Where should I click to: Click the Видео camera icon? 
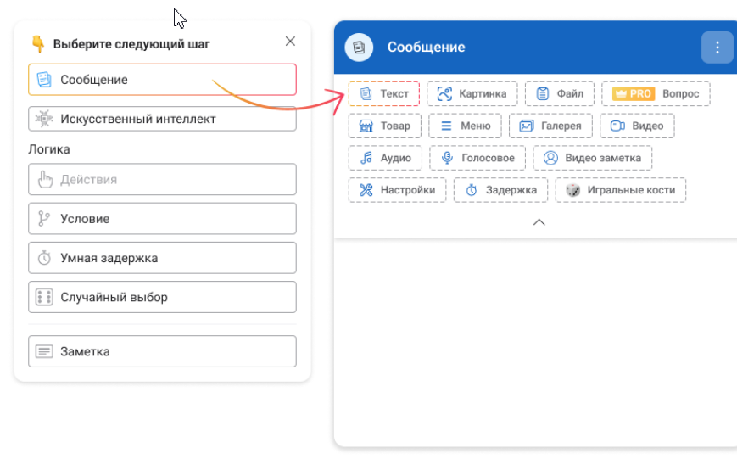(x=617, y=126)
